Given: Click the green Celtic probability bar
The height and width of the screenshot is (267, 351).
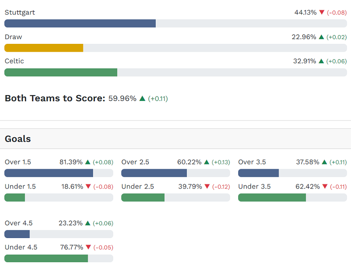Looking at the screenshot, I should [x=61, y=72].
